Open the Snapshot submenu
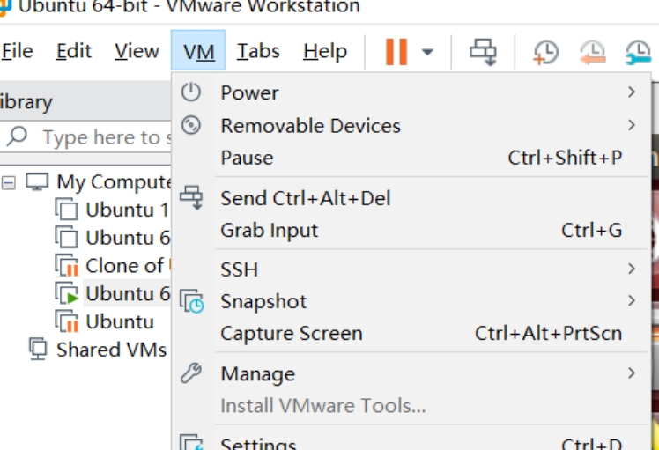This screenshot has width=659, height=450. point(411,301)
